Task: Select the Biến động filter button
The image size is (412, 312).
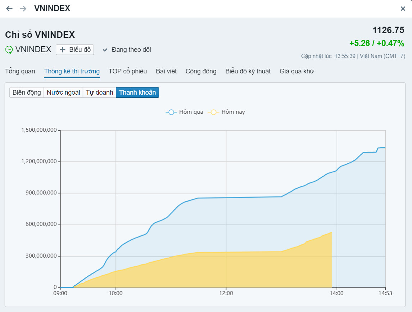Action: click(x=27, y=92)
